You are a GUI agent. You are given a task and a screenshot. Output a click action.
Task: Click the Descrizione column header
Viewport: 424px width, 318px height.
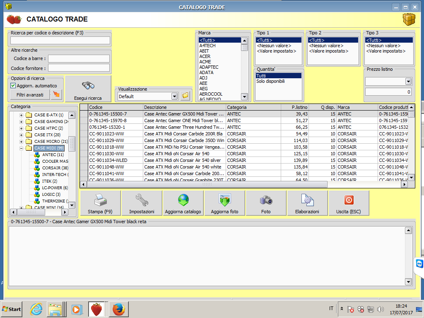184,107
